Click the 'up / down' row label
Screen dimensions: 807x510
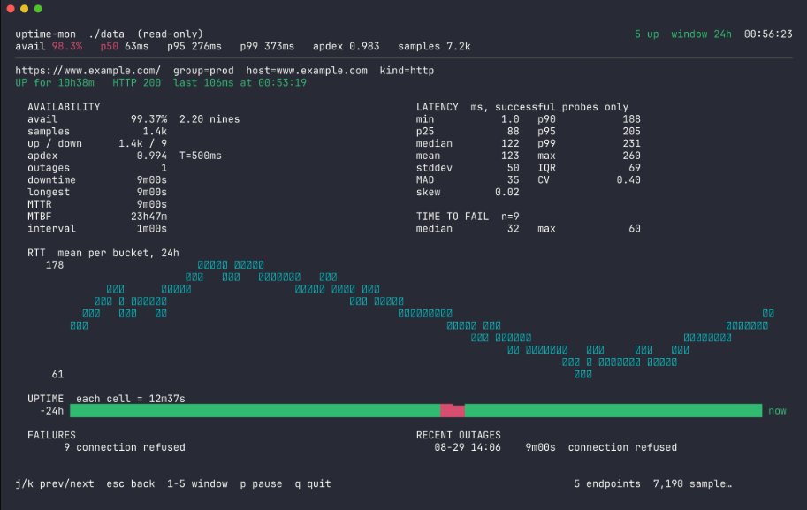click(55, 143)
